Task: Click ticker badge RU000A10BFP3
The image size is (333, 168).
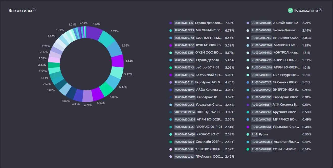Action: tap(184, 30)
